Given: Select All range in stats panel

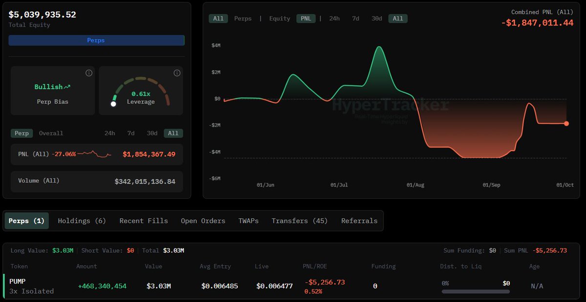Looking at the screenshot, I should coord(173,133).
